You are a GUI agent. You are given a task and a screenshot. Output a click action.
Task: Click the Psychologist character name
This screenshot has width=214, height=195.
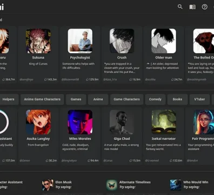click(80, 57)
